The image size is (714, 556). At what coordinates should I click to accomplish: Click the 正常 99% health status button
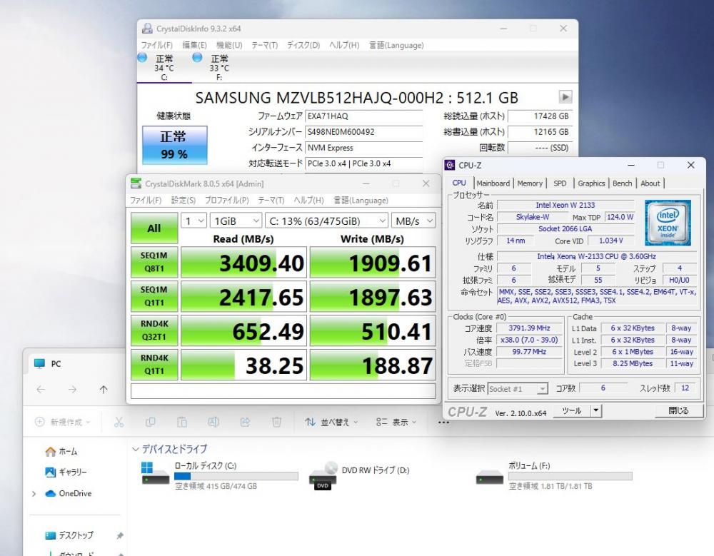(x=175, y=145)
